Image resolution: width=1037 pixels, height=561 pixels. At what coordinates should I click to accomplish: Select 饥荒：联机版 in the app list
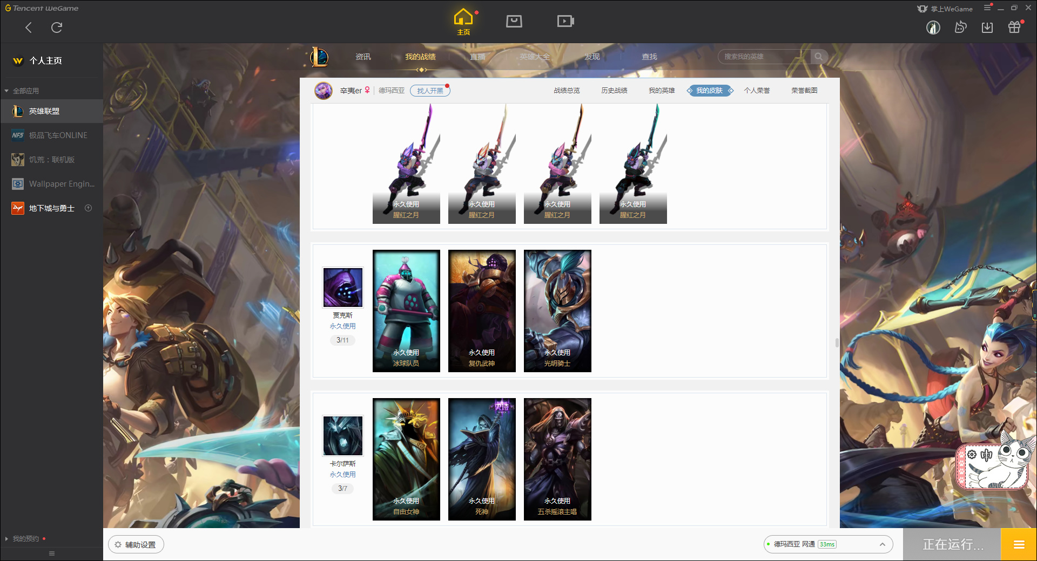pos(51,160)
